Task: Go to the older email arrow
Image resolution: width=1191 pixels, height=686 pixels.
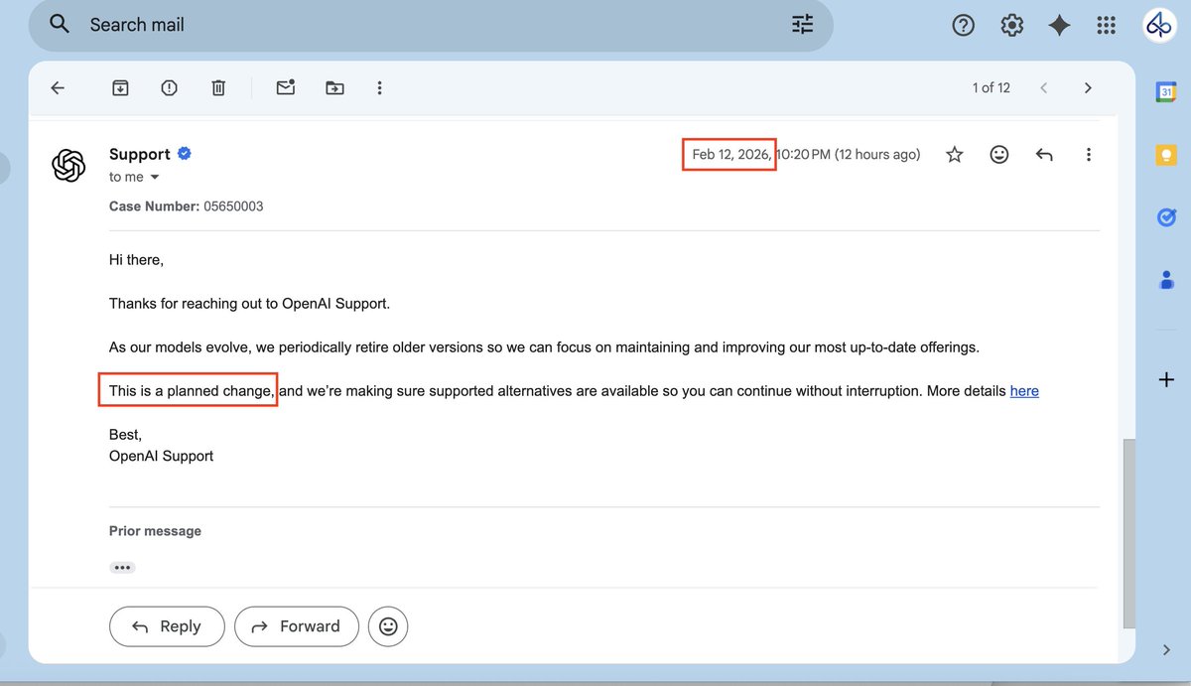Action: click(1088, 87)
